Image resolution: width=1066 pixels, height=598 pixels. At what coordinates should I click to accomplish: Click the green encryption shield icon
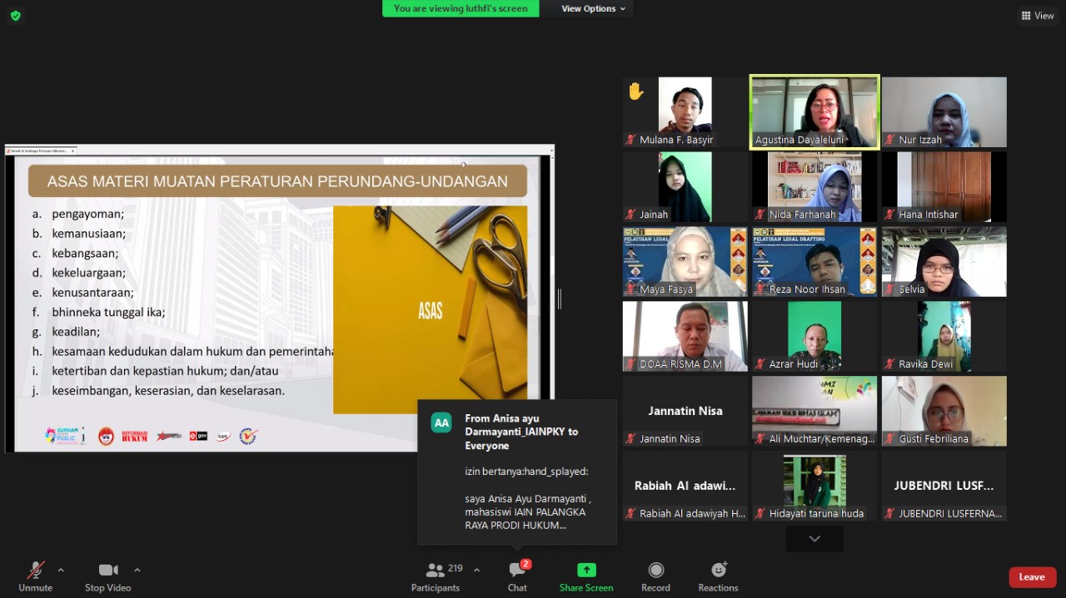[15, 15]
